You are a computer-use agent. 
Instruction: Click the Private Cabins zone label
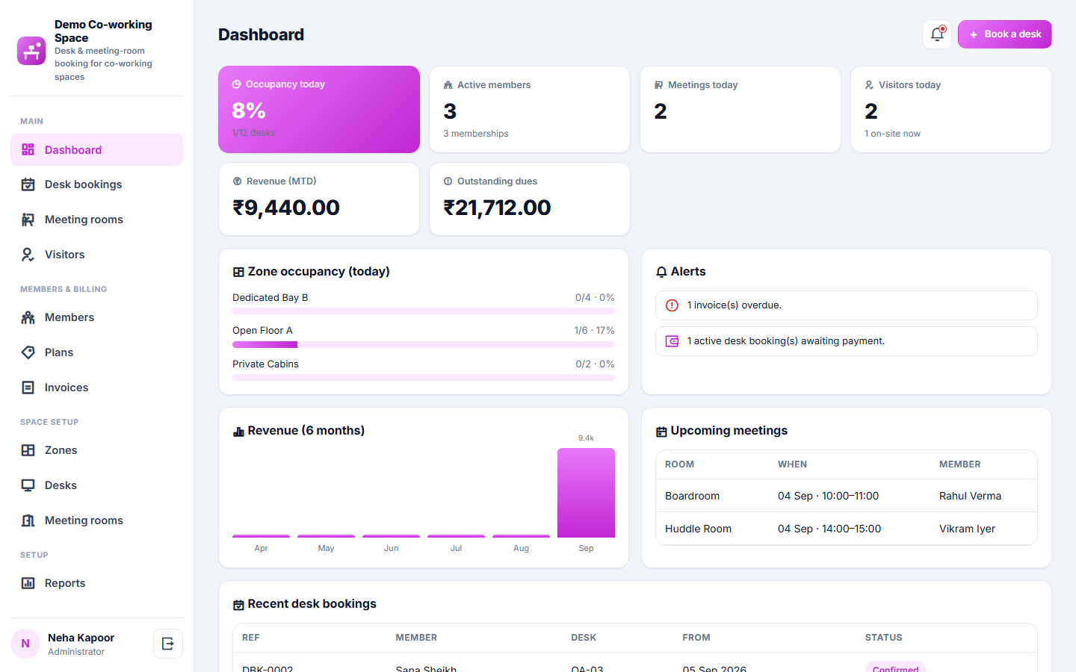(265, 364)
